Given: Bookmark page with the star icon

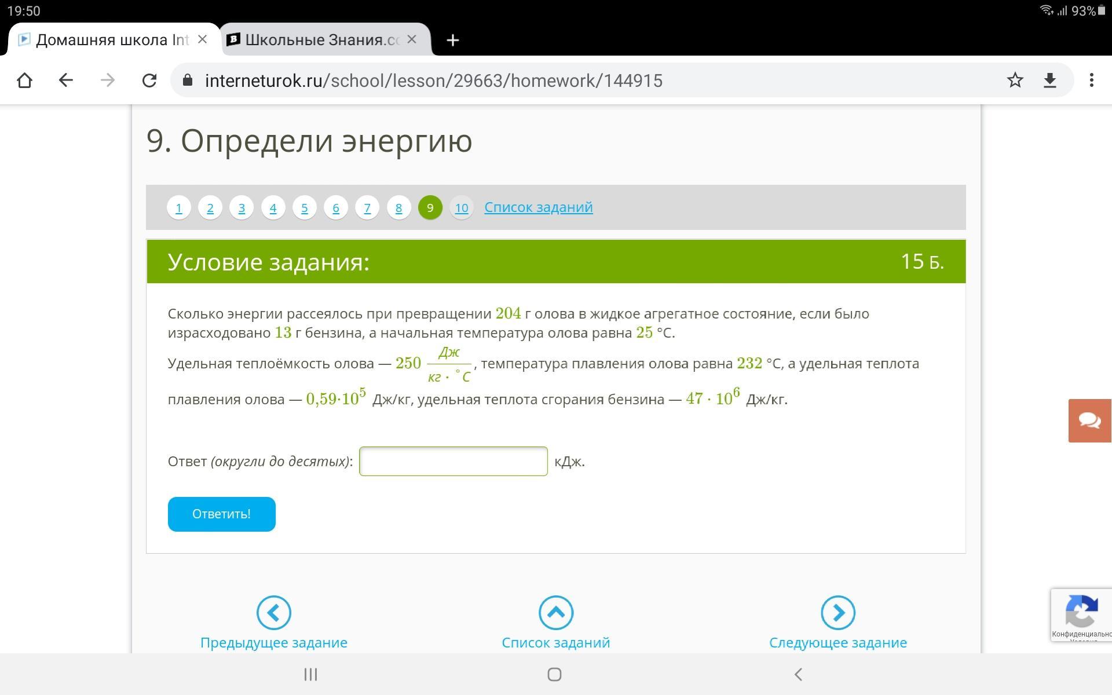Looking at the screenshot, I should [x=1015, y=81].
